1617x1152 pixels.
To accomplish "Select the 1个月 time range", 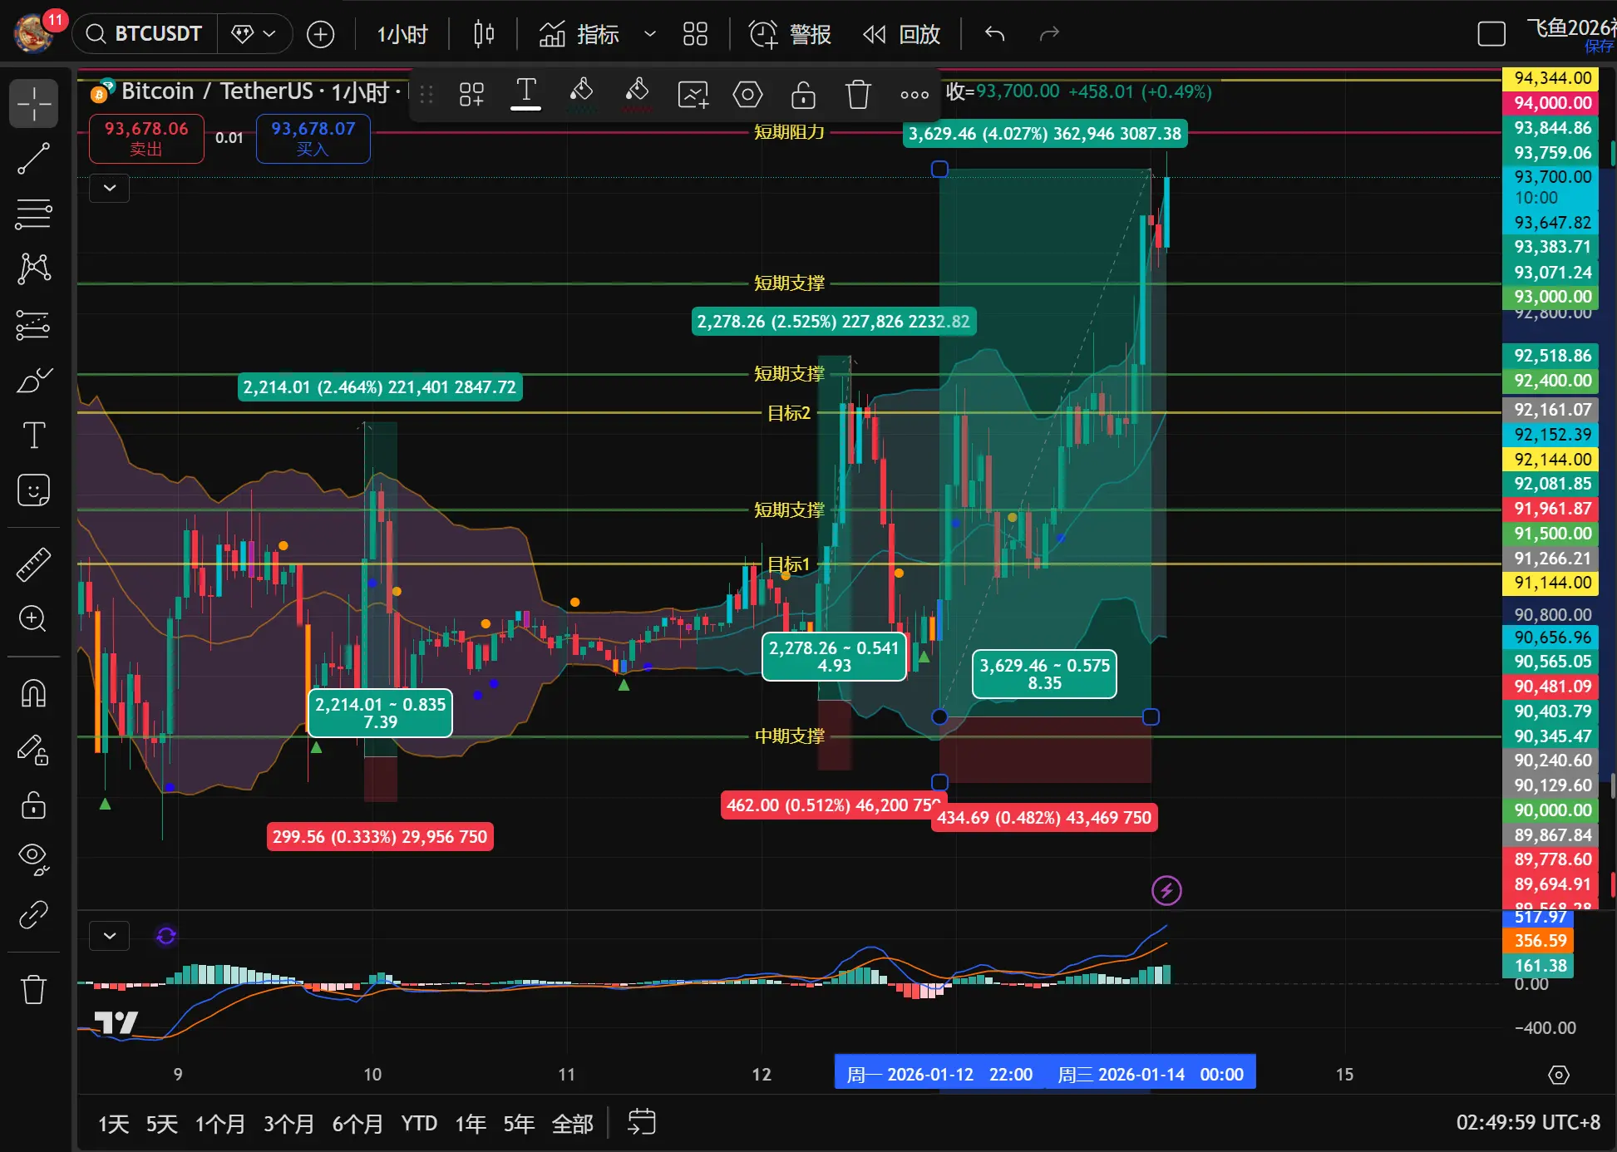I will 219,1124.
